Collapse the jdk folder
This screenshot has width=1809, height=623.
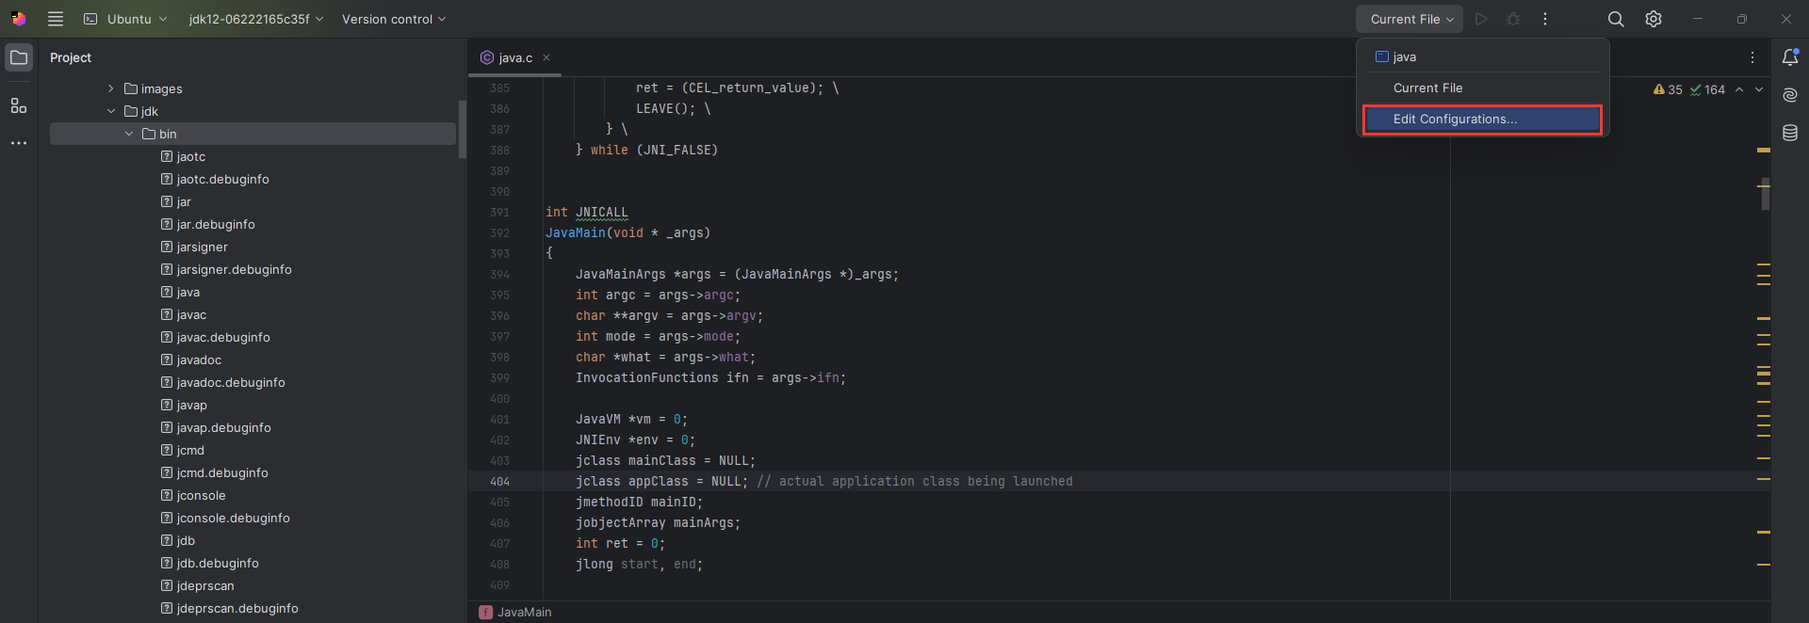point(111,111)
